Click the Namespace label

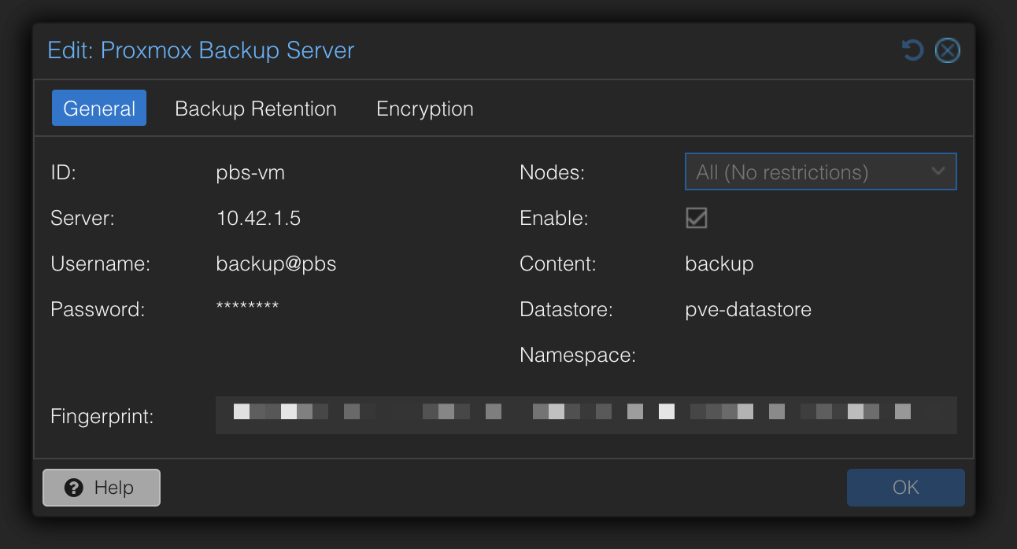[x=578, y=356]
